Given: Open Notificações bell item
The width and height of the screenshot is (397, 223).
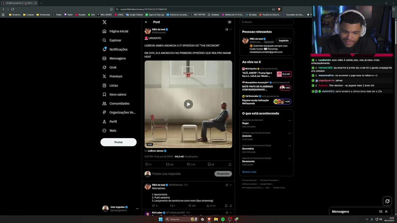Looking at the screenshot, I should [x=115, y=49].
